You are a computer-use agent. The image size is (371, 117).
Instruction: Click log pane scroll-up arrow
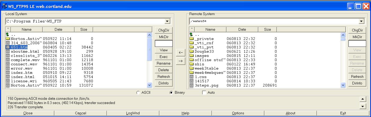pyautogui.click(x=362, y=99)
